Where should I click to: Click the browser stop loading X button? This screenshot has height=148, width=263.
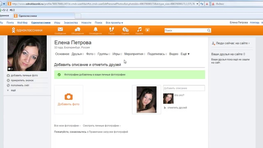[x=207, y=4]
